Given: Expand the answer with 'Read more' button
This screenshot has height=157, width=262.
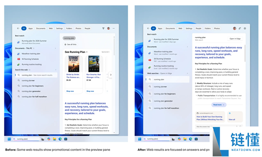Looking at the screenshot, I should pyautogui.click(x=219, y=105).
